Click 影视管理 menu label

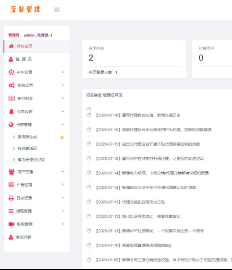pos(25,224)
